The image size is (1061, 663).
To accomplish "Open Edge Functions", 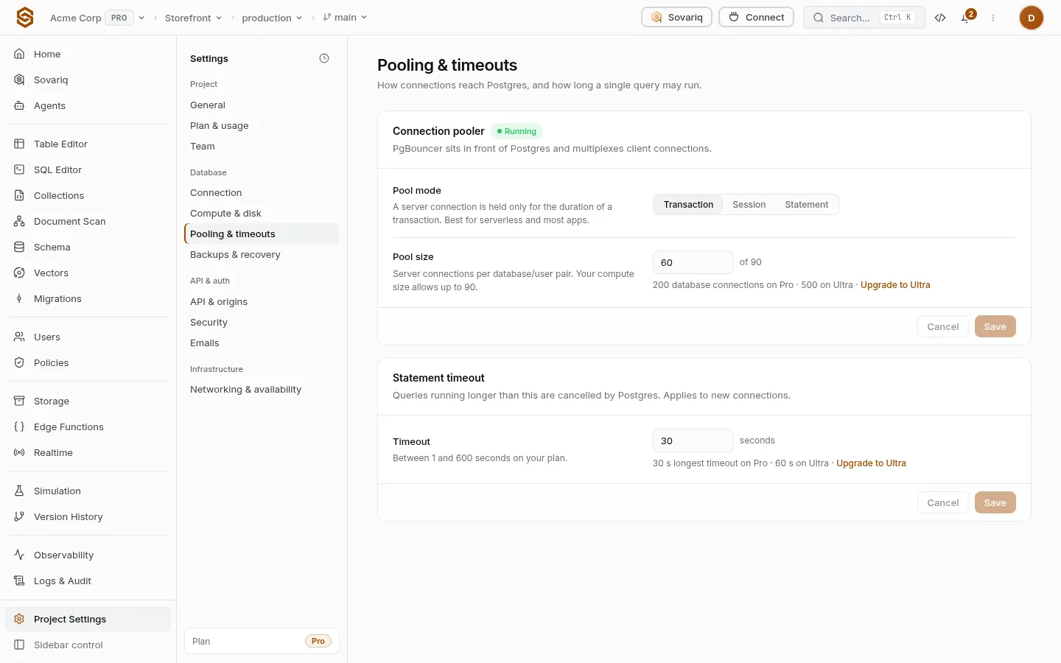I will click(x=88, y=427).
